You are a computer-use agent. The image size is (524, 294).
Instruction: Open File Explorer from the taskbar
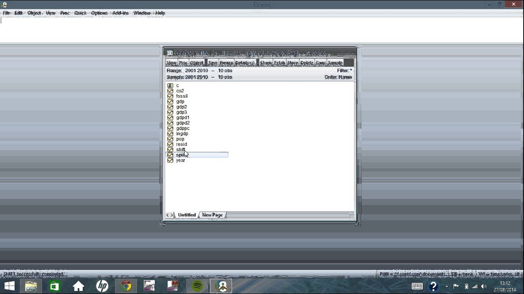tap(31, 286)
